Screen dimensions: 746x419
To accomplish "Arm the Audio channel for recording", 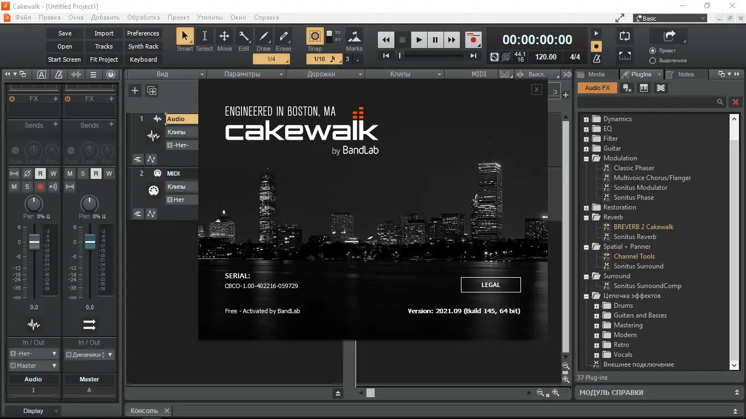I will pyautogui.click(x=40, y=187).
